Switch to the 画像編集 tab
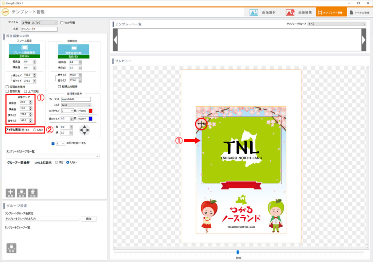 point(298,12)
